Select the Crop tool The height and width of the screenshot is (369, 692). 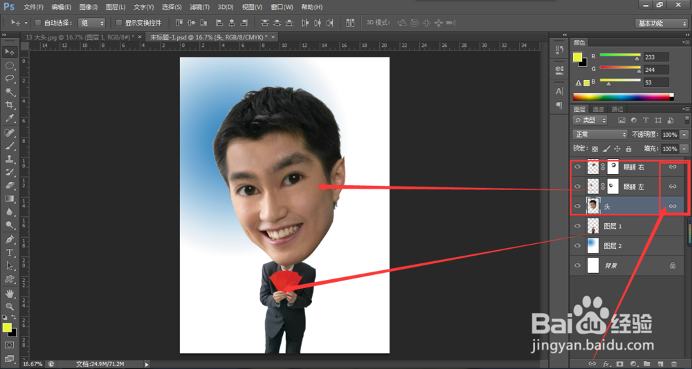[9, 105]
